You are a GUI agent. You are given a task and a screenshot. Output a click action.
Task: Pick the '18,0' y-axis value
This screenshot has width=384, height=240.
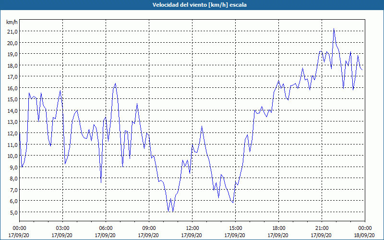point(12,65)
